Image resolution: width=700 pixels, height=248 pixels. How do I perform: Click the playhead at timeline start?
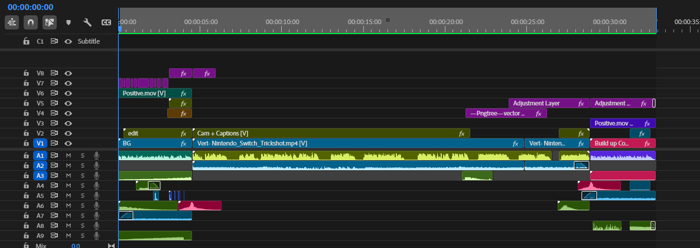pyautogui.click(x=120, y=28)
